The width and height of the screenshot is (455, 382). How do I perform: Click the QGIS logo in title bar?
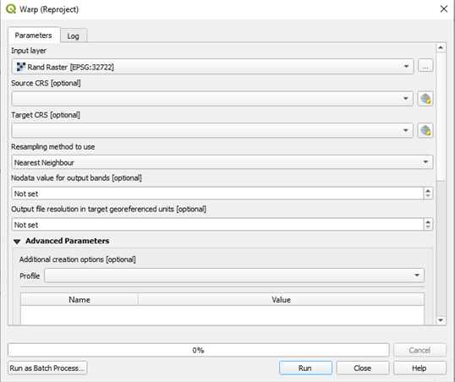(x=11, y=8)
